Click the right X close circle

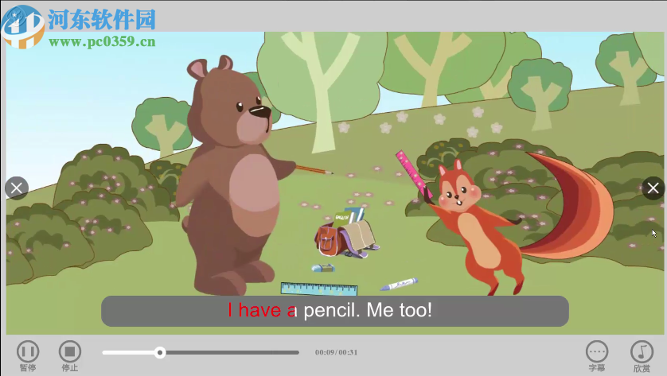click(653, 188)
